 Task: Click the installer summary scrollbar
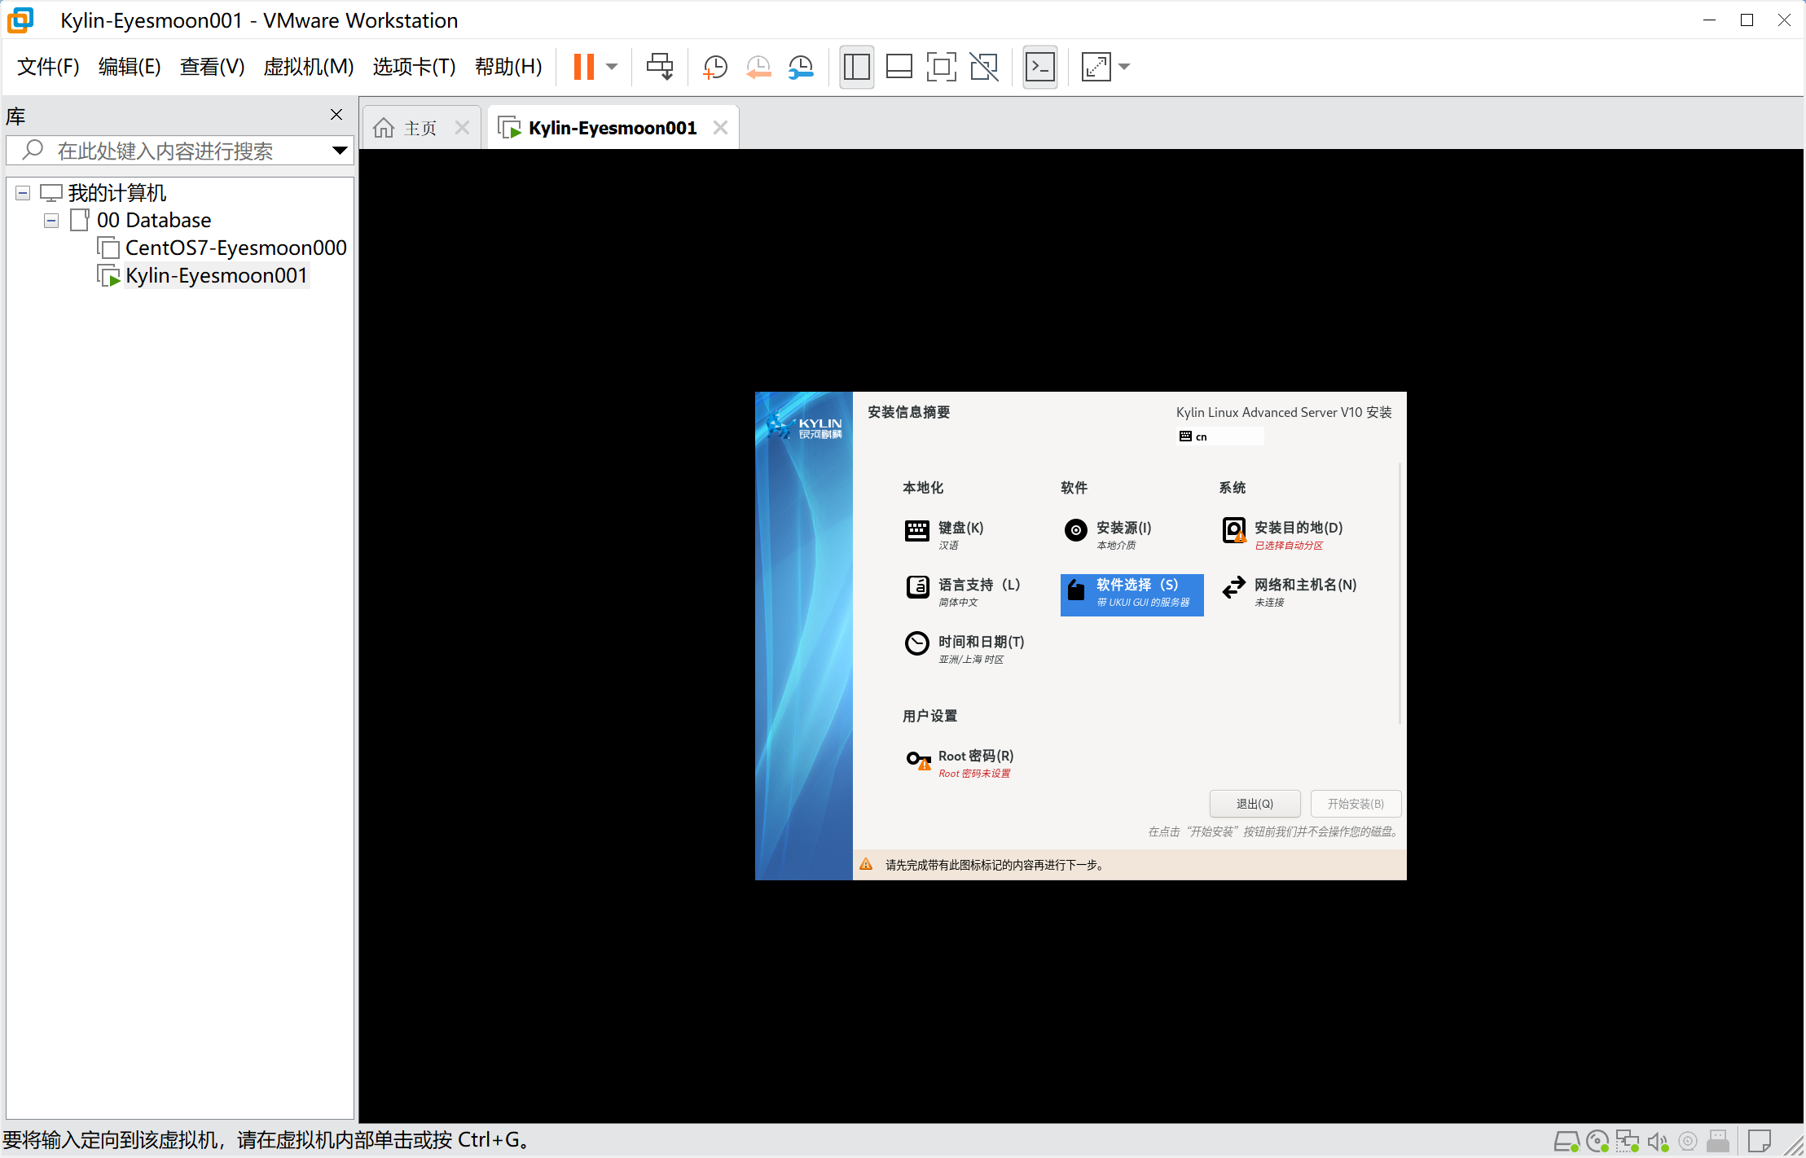click(x=1400, y=594)
